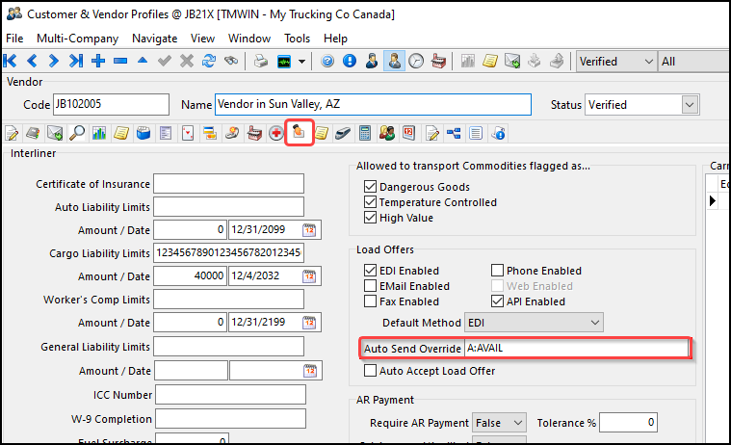Open the Navigate menu
Image resolution: width=731 pixels, height=445 pixels.
pyautogui.click(x=154, y=39)
